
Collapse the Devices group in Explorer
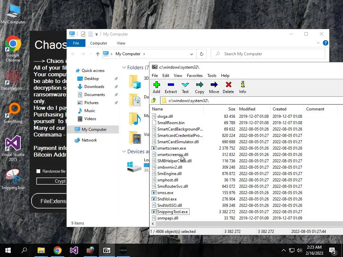pos(124,152)
